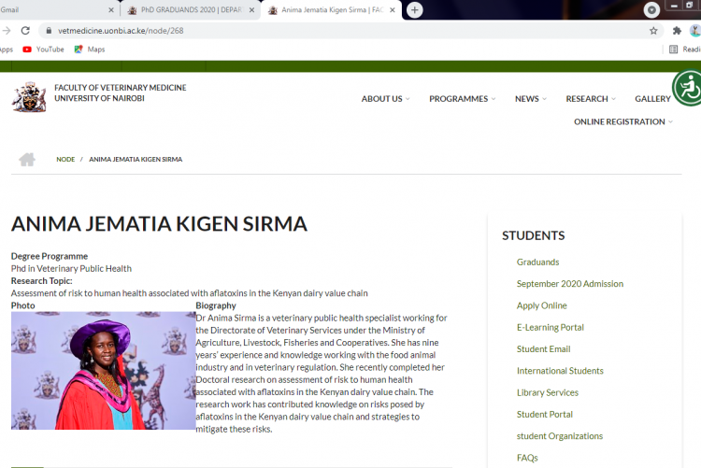Expand the About Us menu
This screenshot has height=468, width=701.
tap(387, 99)
